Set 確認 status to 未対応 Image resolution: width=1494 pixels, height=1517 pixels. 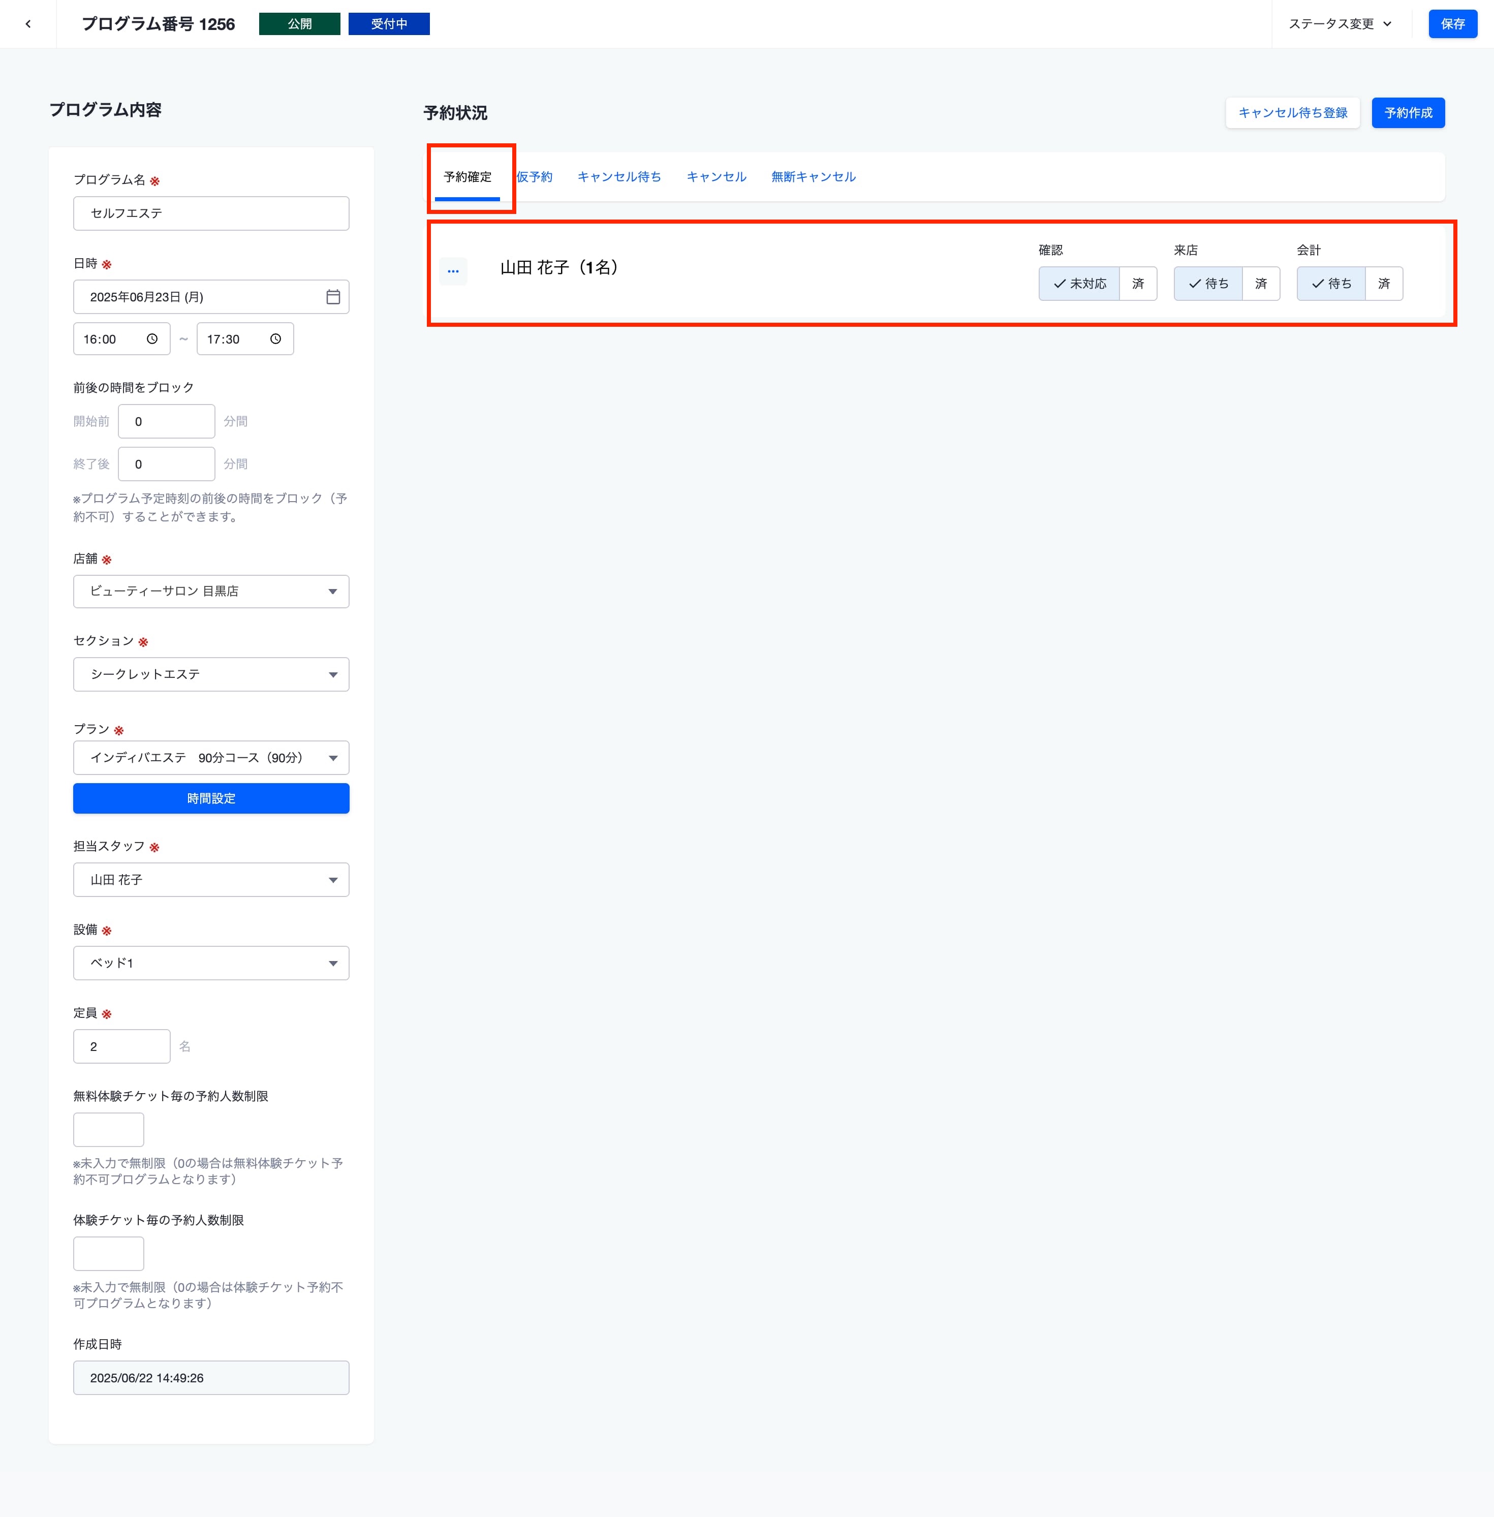pos(1079,283)
